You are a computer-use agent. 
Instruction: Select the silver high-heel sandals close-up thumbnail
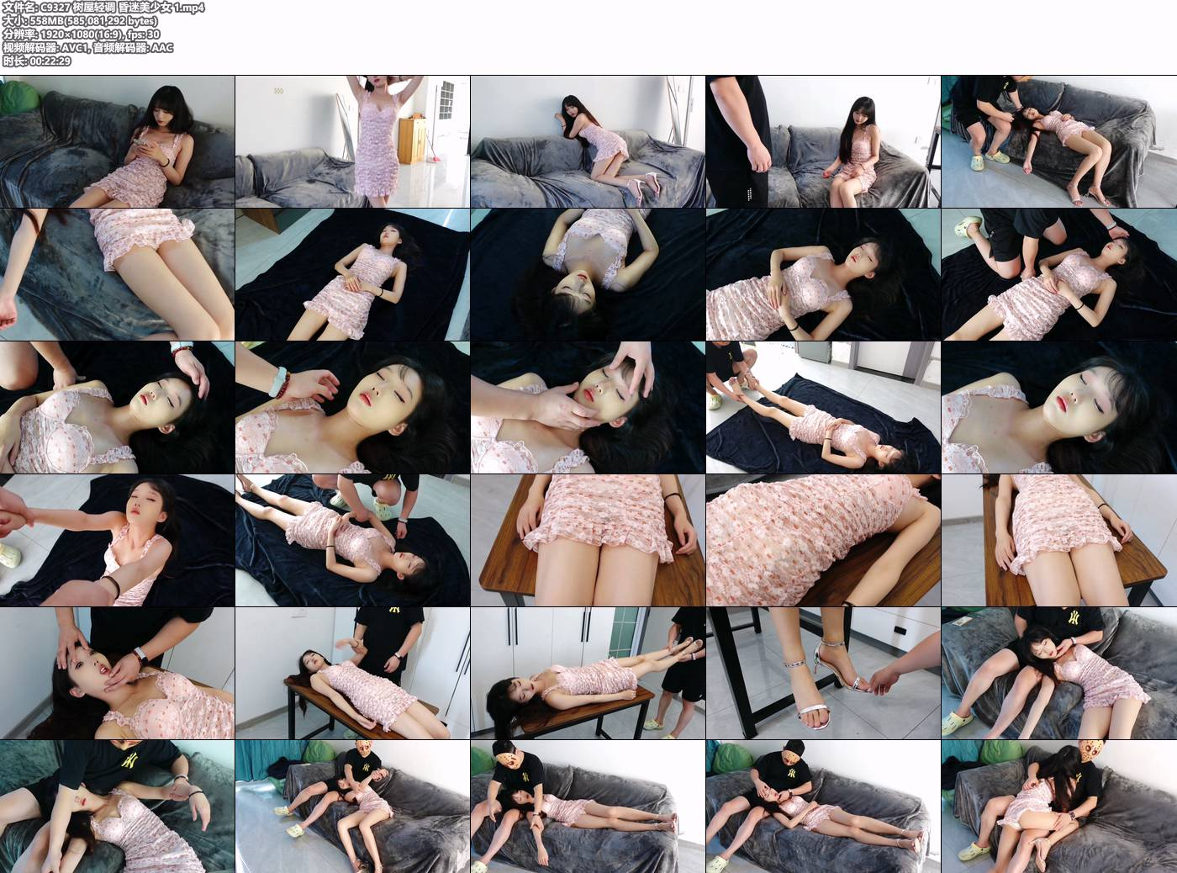823,673
